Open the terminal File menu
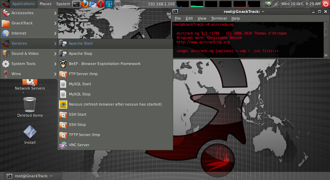 pos(178,19)
